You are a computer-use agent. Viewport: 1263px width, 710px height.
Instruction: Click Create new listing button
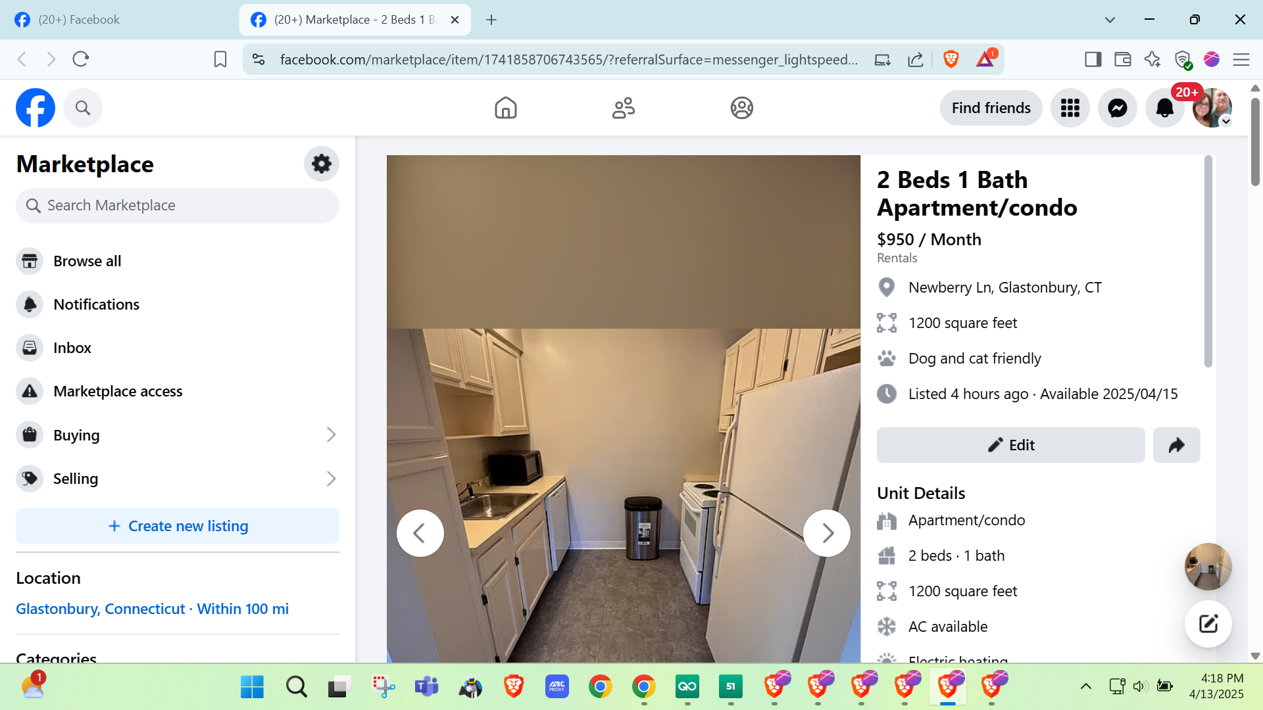click(177, 526)
